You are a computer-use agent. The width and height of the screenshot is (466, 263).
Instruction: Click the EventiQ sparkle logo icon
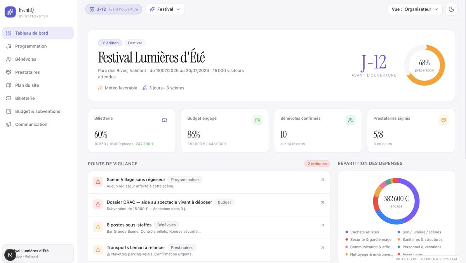point(10,12)
